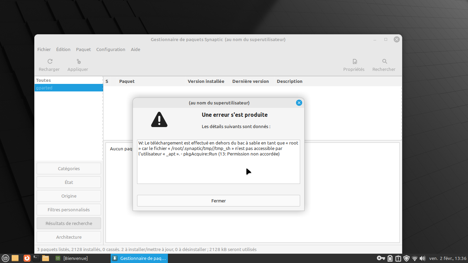
Task: Open the shield update manager tray icon
Action: tap(407, 258)
